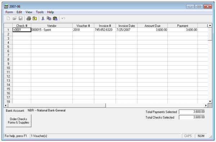Viewport: 216px width, 142px height.
Task: Click invoice date 7/25/2007
Action: click(126, 30)
